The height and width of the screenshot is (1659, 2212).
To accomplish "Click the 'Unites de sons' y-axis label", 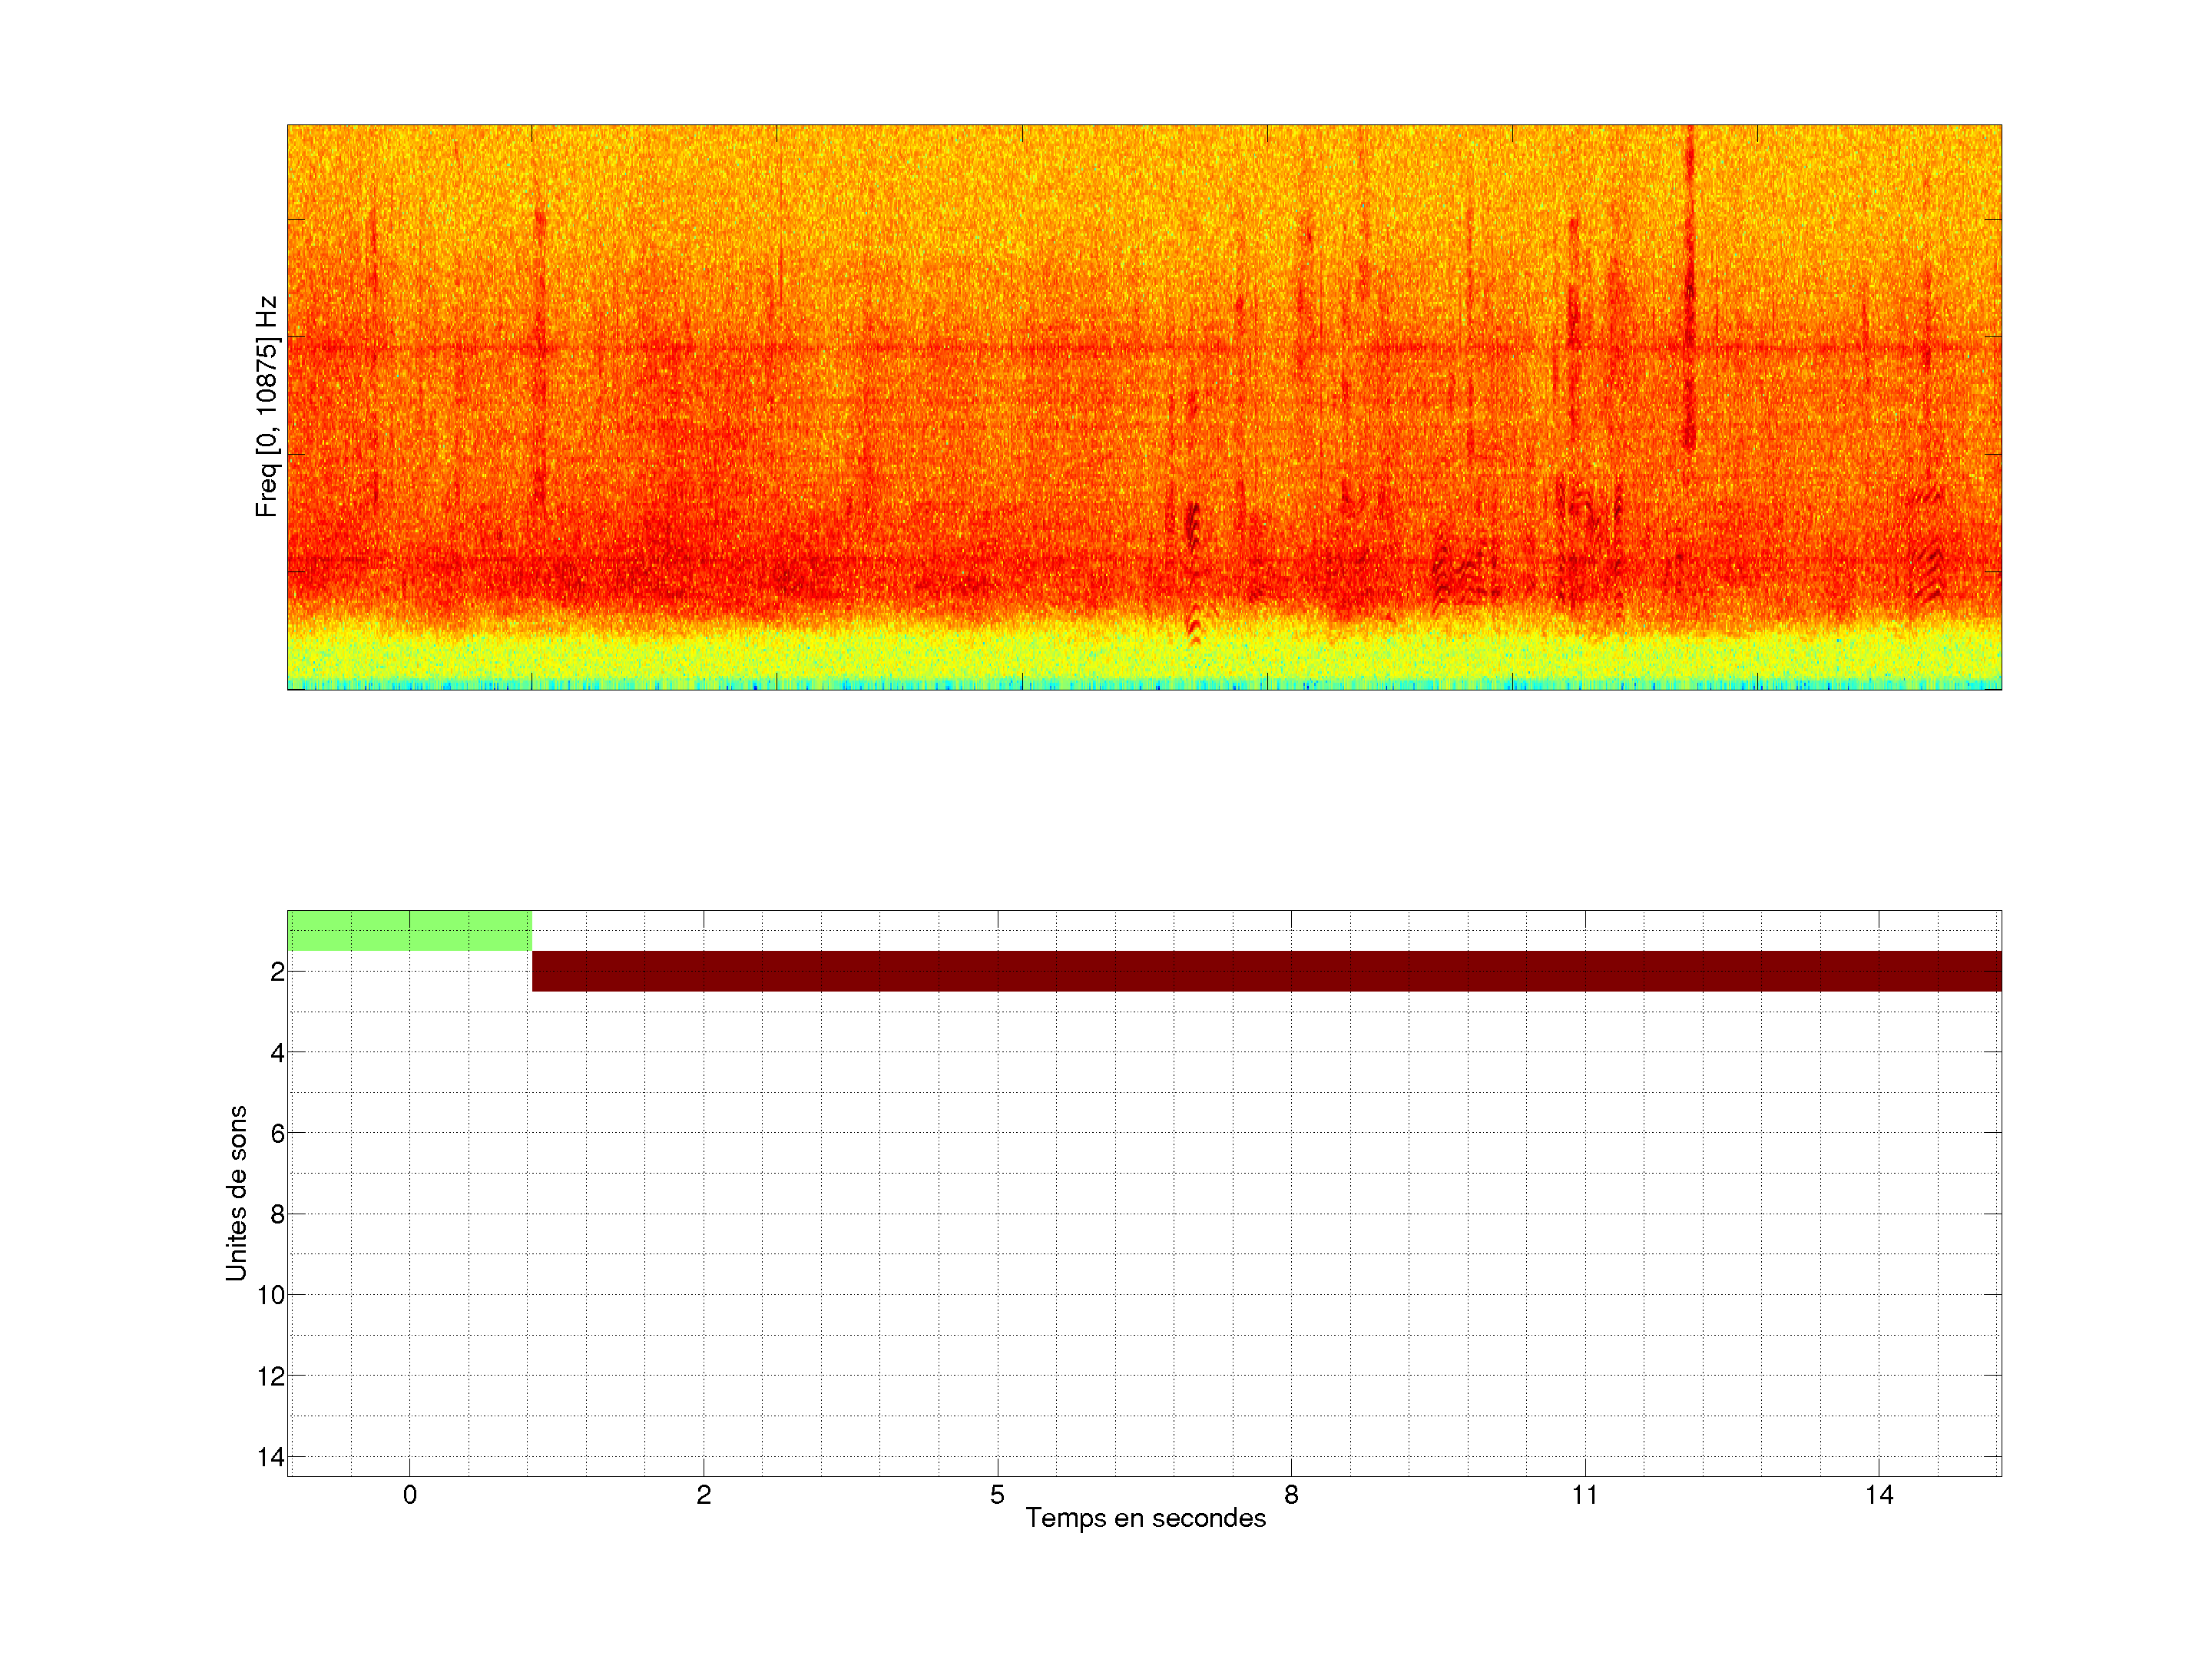I will point(236,1193).
